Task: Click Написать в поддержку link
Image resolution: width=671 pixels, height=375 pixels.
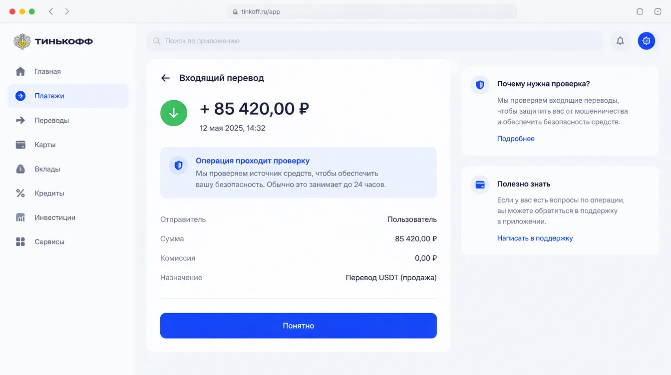Action: 535,238
